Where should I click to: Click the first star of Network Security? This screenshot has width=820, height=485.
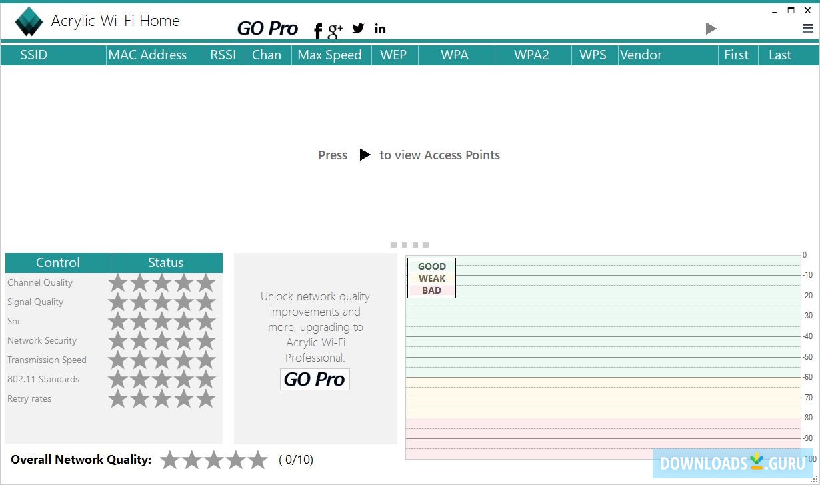click(x=118, y=340)
